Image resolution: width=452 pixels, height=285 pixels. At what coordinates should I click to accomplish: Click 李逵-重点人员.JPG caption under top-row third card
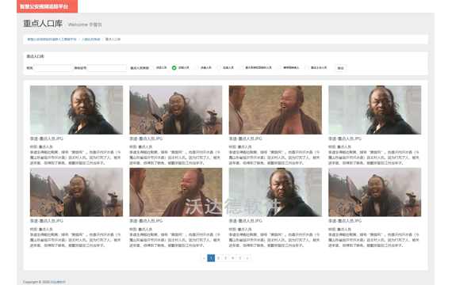(245, 139)
